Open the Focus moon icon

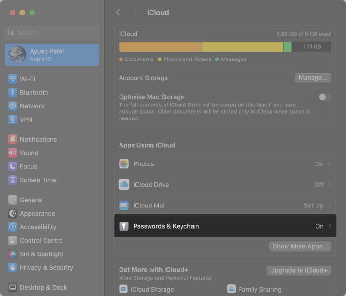tap(13, 166)
